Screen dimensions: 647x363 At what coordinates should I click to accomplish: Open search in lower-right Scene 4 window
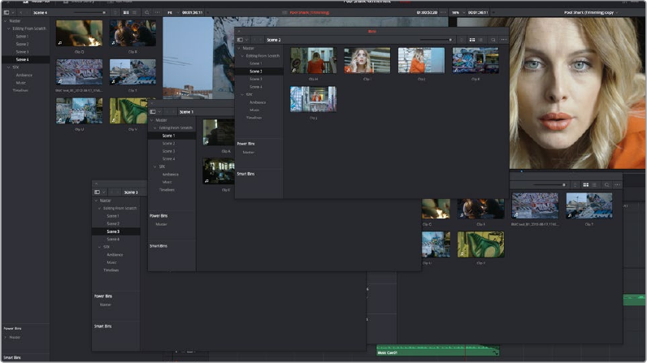click(x=606, y=185)
